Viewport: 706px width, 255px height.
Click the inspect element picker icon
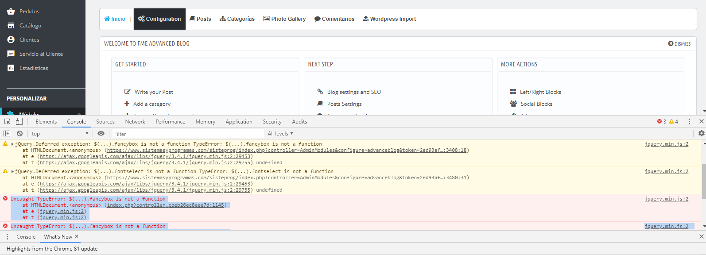click(x=7, y=121)
